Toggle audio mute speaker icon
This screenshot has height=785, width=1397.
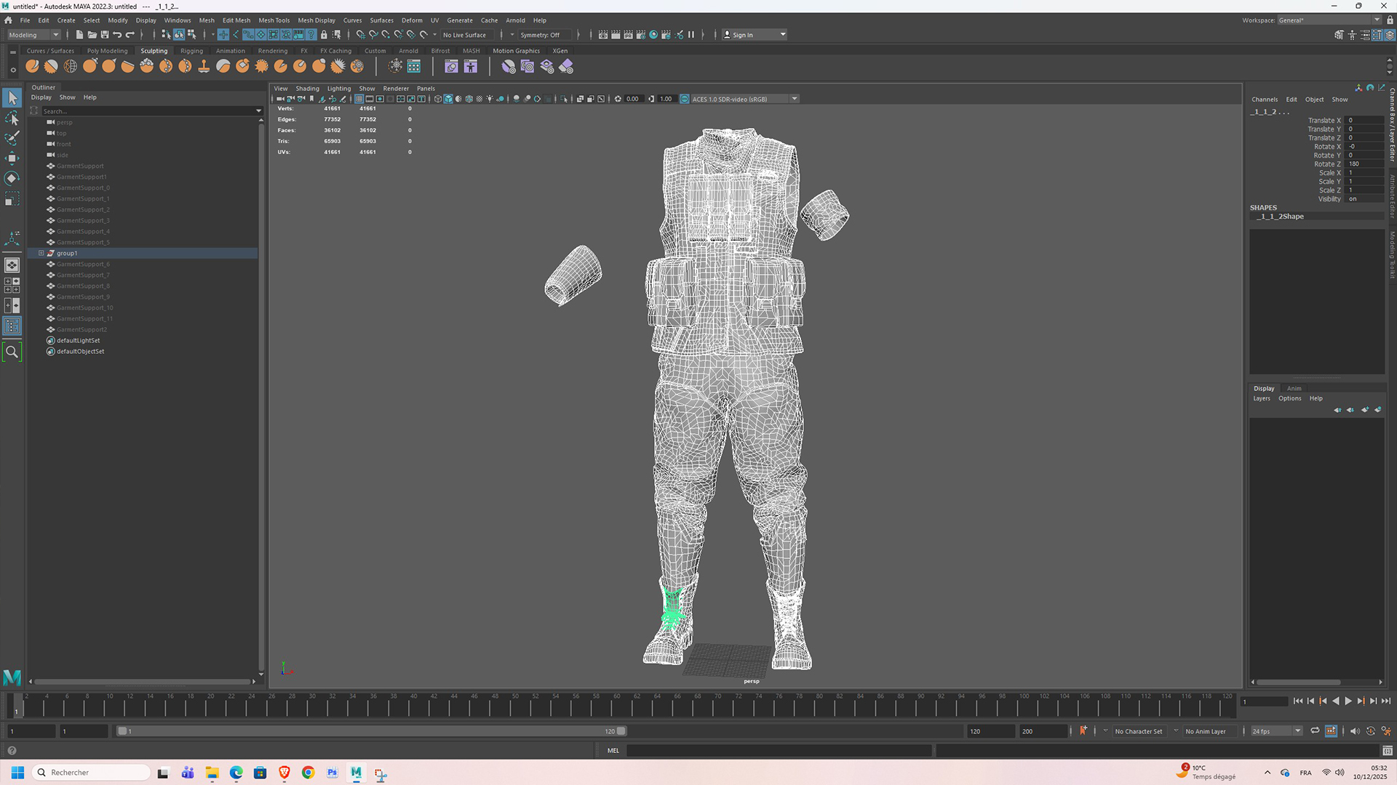[x=1354, y=731]
